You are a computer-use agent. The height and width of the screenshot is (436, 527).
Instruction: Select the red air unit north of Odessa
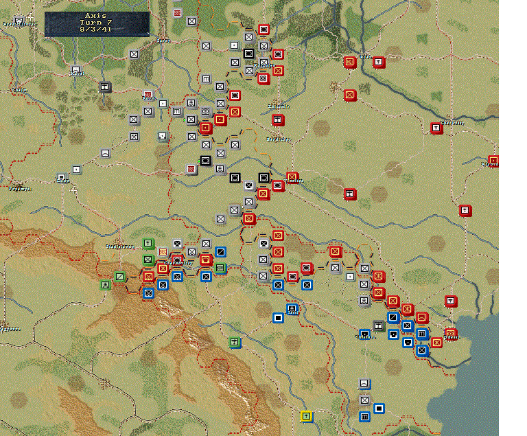[450, 301]
